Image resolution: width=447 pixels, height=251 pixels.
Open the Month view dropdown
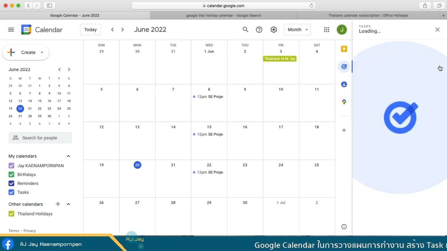[297, 30]
